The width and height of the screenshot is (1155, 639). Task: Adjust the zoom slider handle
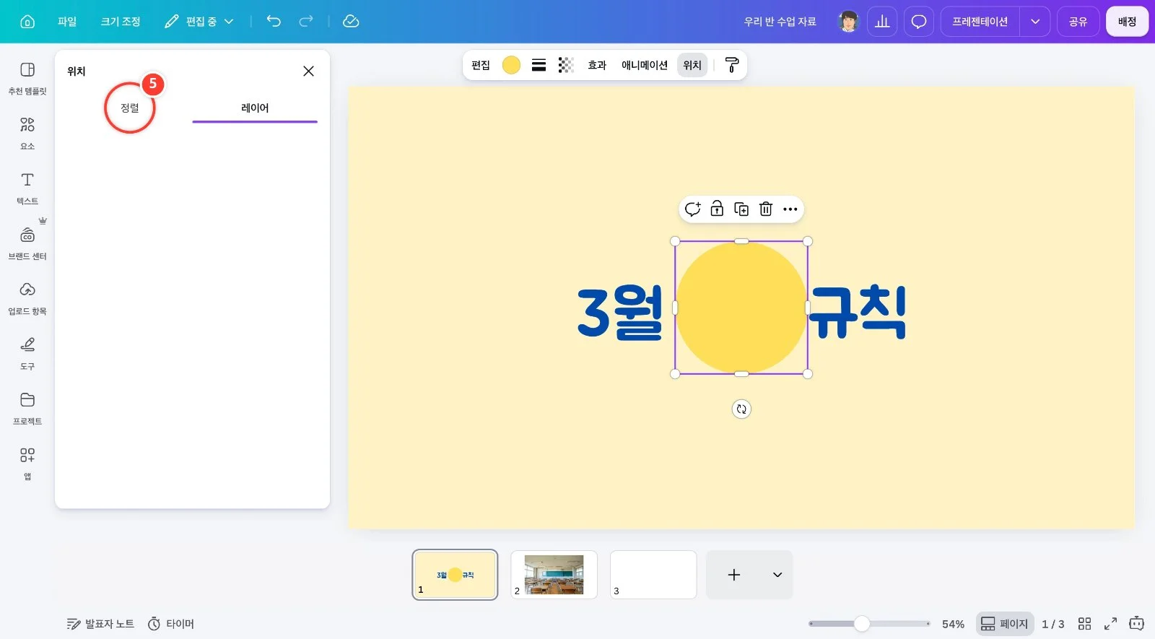point(862,624)
